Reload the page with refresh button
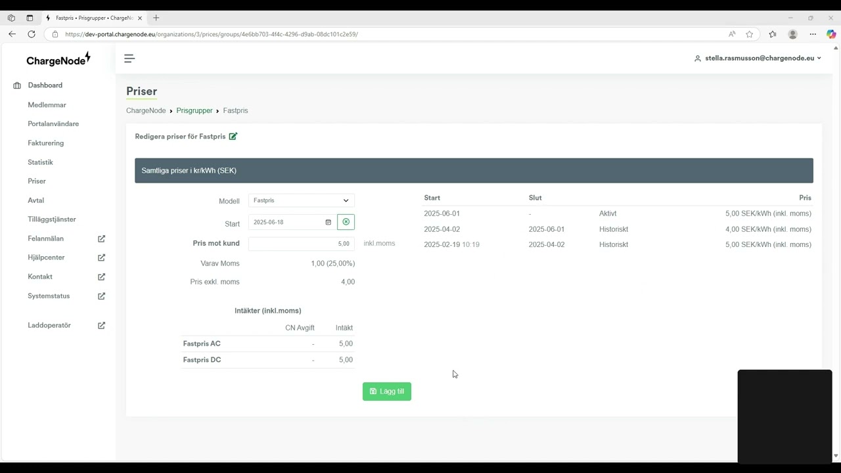 (31, 34)
